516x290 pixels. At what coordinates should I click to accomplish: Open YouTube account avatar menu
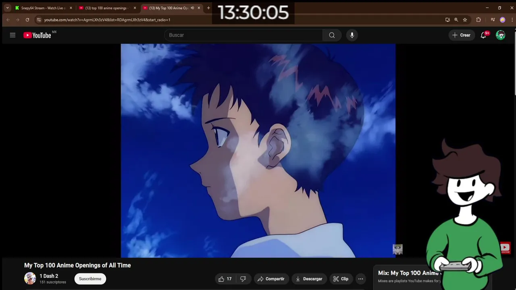click(501, 35)
